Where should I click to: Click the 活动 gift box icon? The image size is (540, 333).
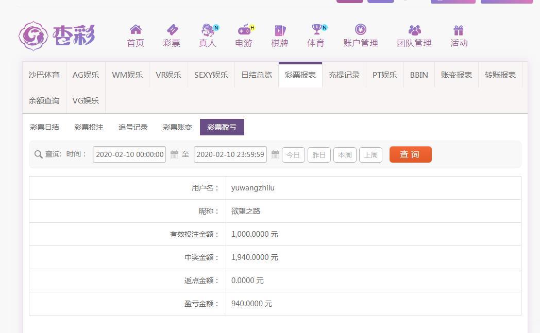[x=459, y=30]
